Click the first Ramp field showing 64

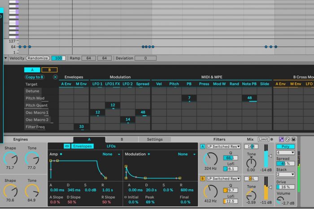(88, 58)
